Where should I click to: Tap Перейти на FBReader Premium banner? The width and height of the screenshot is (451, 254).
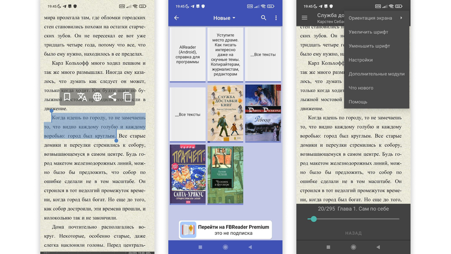coord(225,230)
